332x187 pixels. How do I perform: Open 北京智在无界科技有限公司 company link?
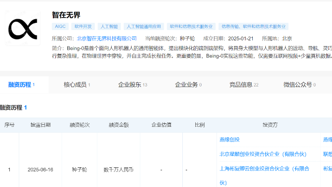tap(107, 38)
